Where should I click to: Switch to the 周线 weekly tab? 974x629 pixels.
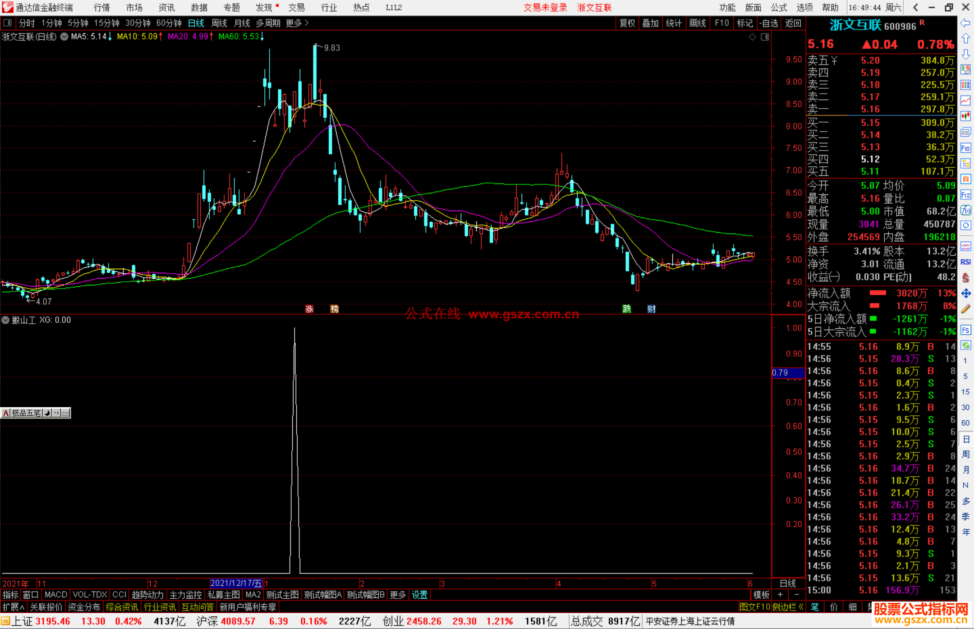(219, 23)
